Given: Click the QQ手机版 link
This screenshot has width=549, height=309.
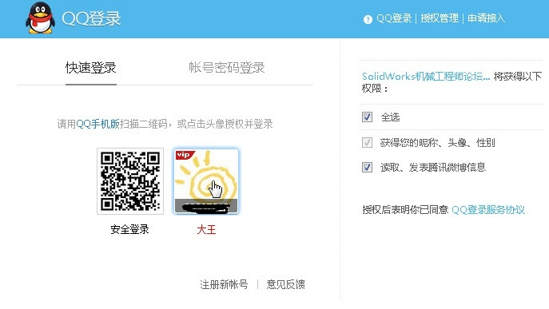Looking at the screenshot, I should click(97, 124).
